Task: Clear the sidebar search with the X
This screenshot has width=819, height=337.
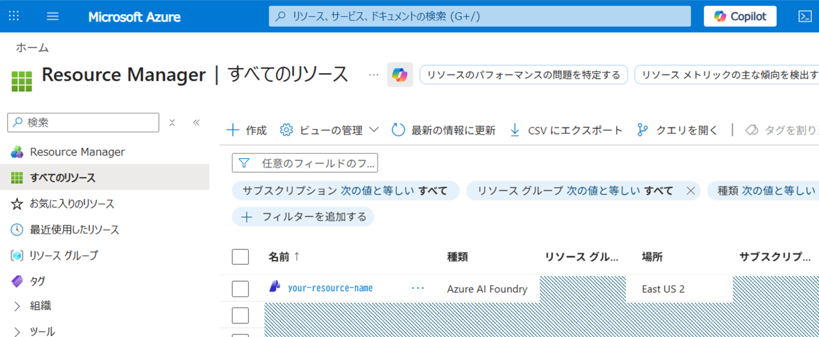Action: point(172,122)
